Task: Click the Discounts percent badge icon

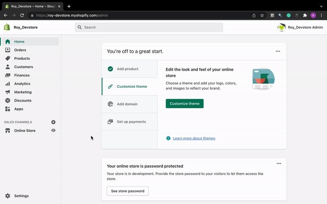Action: 8,100
